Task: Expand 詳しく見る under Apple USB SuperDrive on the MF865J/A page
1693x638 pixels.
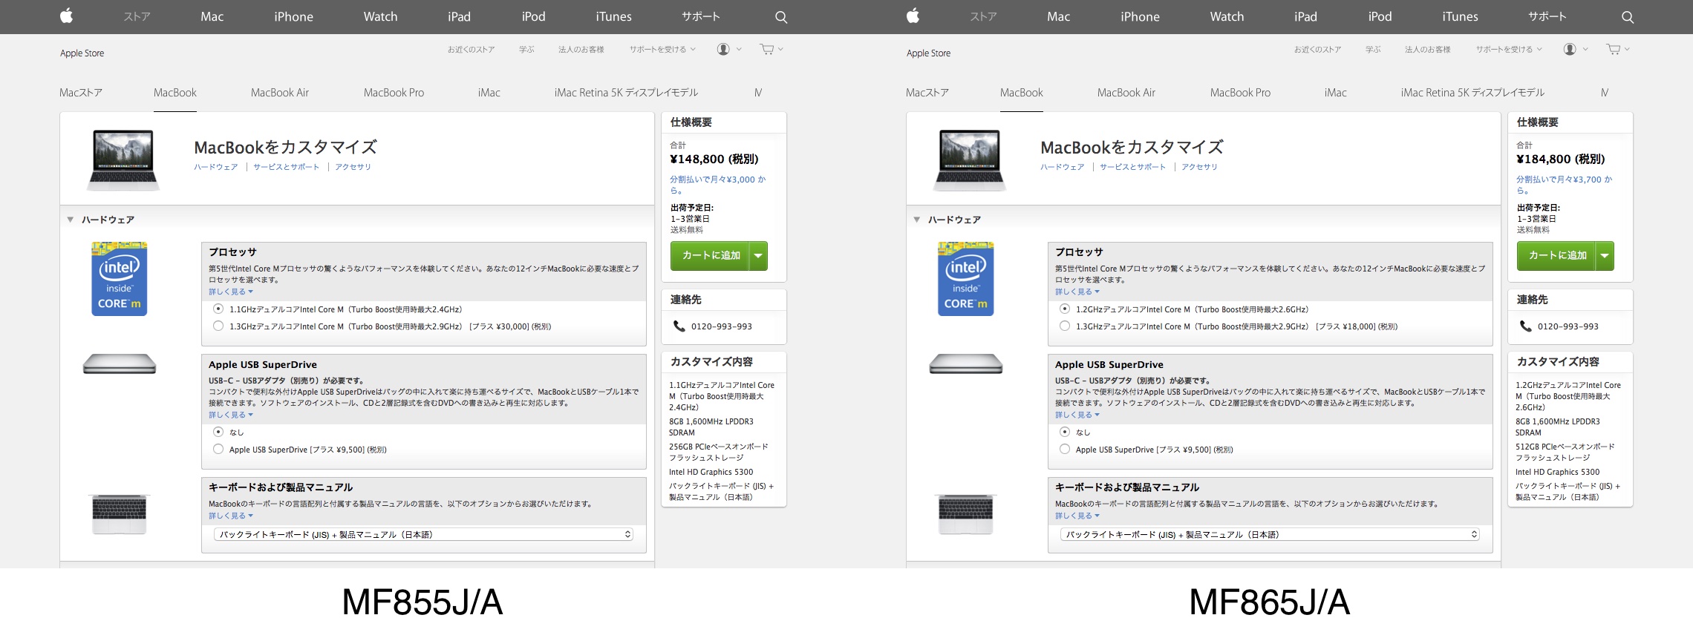Action: 1077,415
